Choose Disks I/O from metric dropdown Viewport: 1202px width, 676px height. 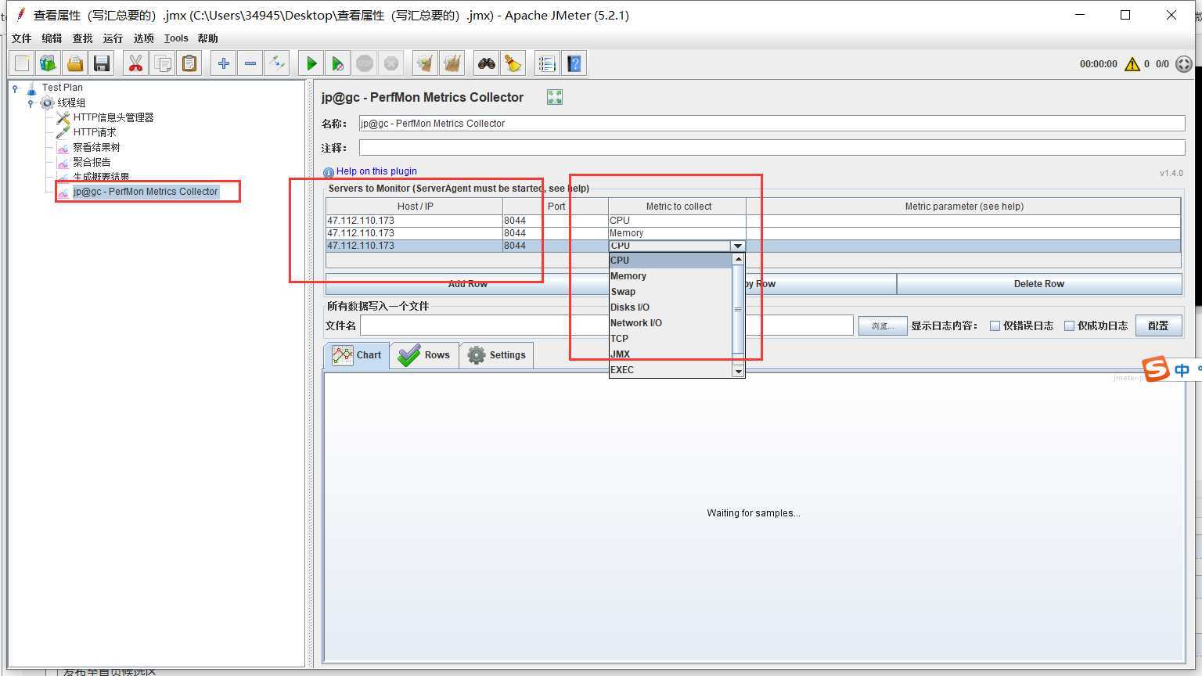(671, 307)
